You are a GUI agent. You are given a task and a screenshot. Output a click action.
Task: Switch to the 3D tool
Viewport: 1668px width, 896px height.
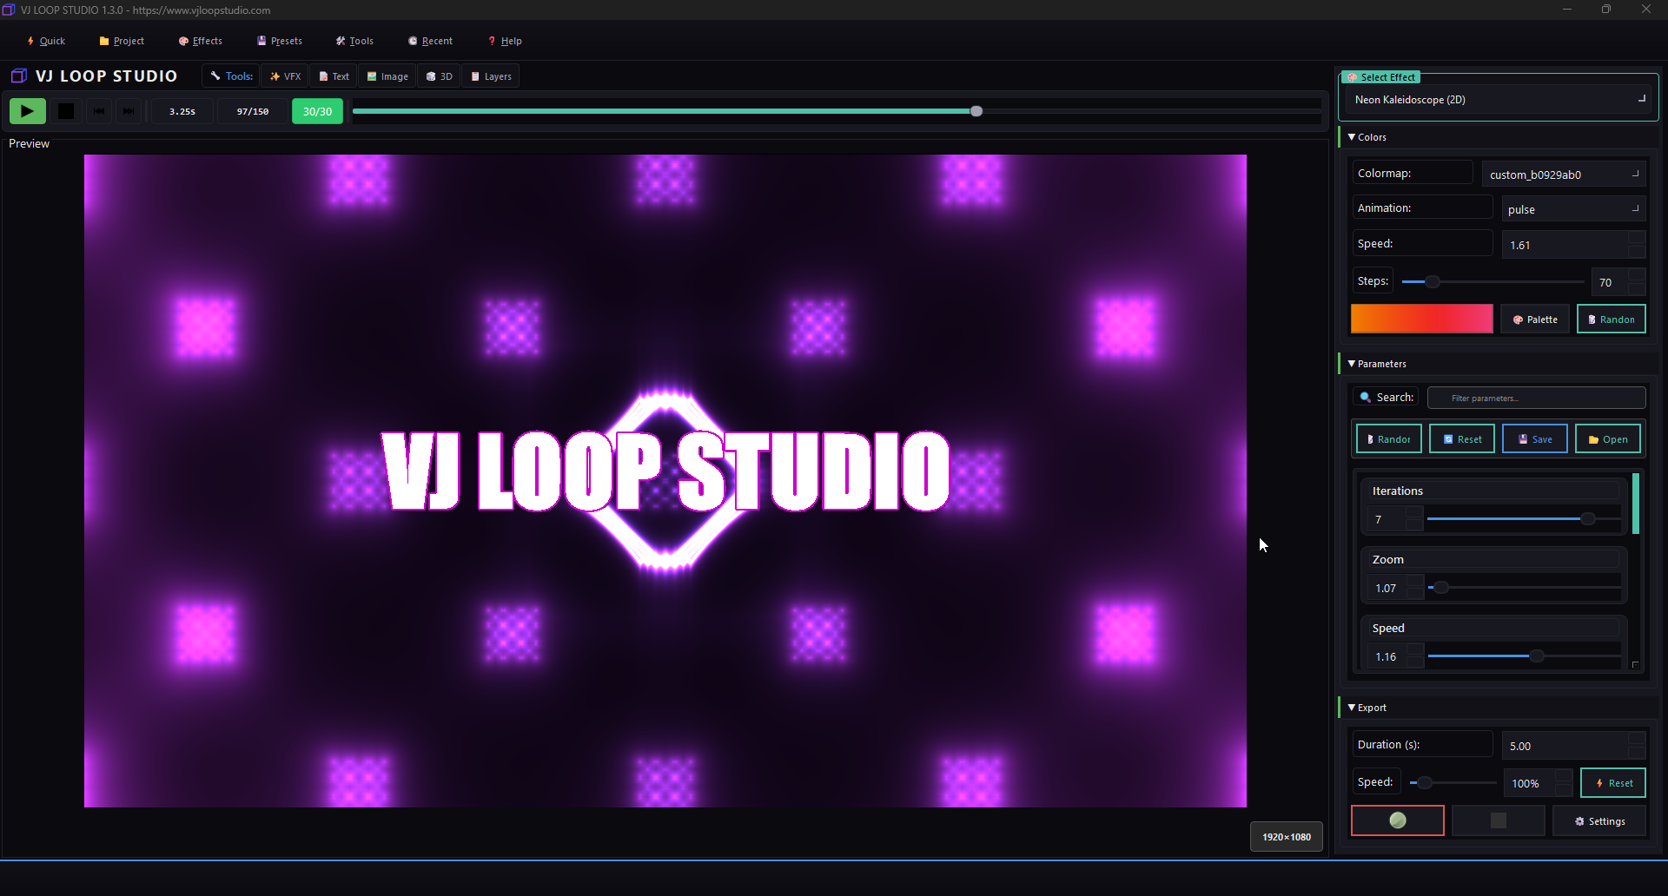click(439, 76)
